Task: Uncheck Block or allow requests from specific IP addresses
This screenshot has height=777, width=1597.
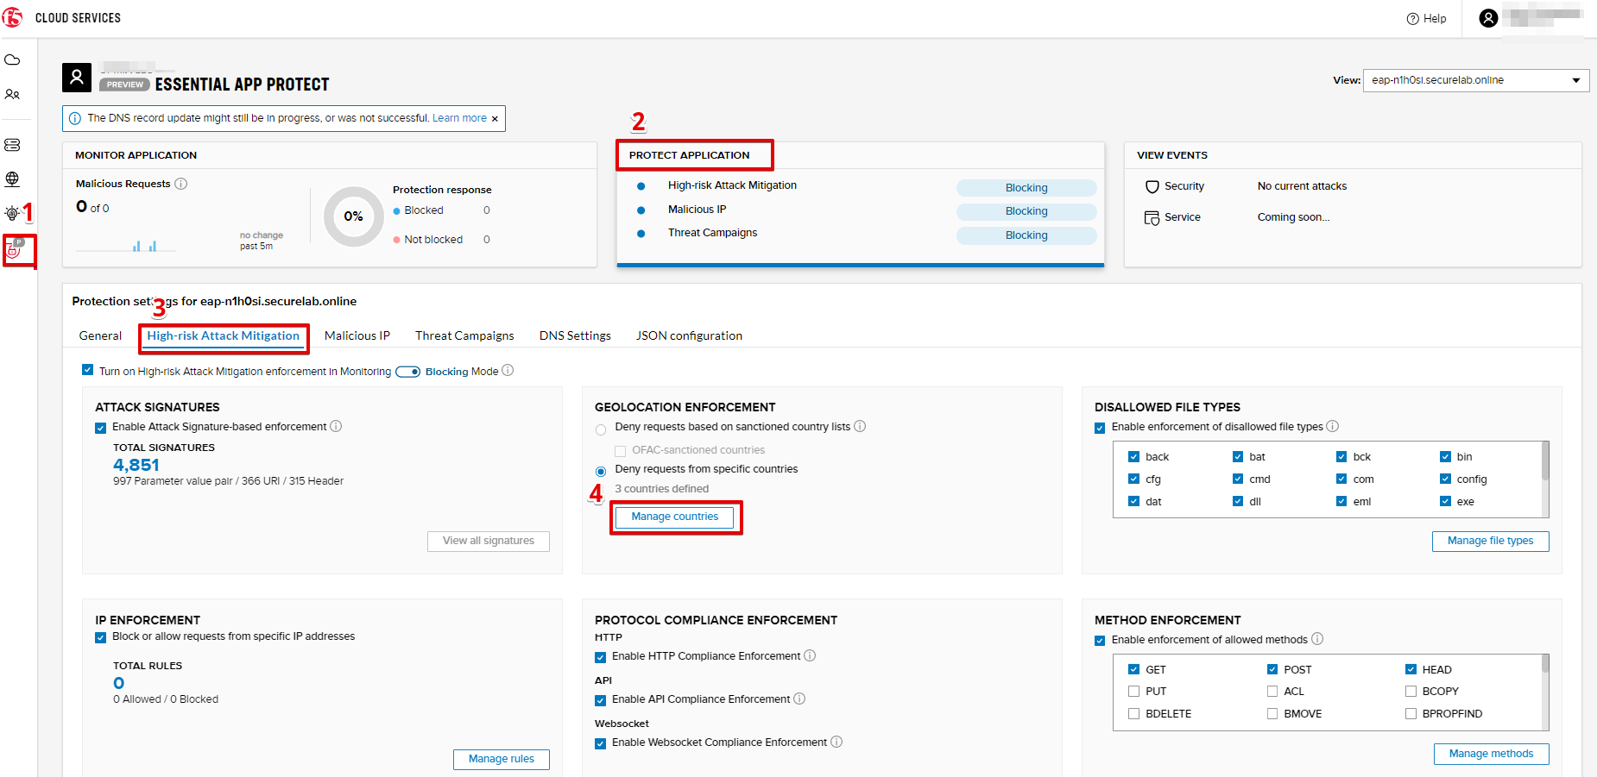Action: 100,637
